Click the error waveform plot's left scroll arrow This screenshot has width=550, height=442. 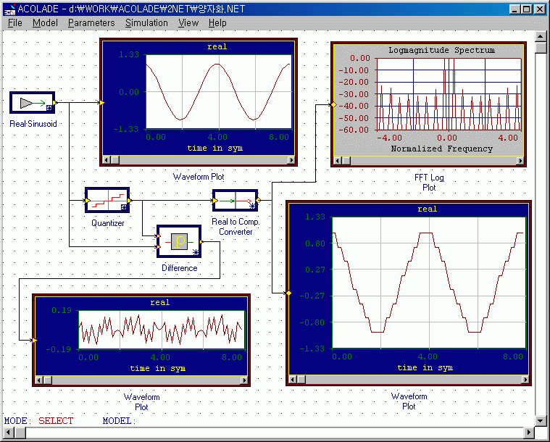point(39,380)
